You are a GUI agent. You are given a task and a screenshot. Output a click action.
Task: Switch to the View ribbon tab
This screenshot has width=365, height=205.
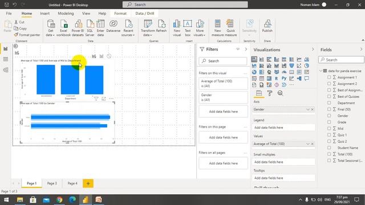click(86, 14)
